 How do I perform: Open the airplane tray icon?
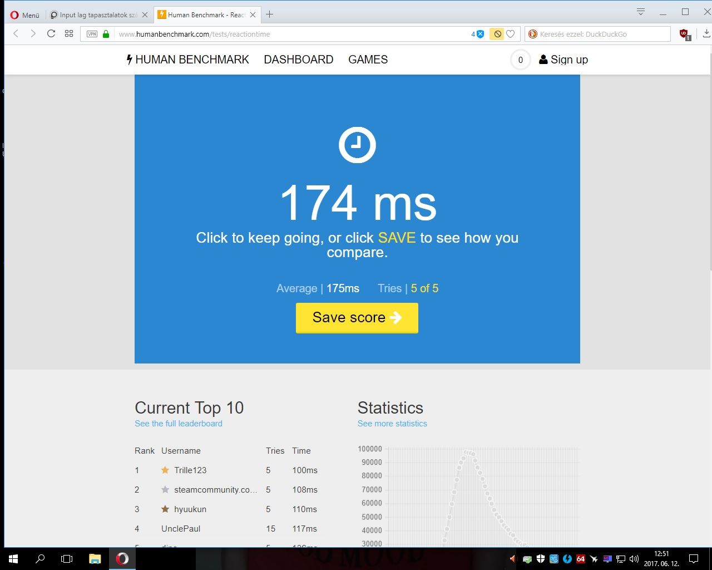594,559
